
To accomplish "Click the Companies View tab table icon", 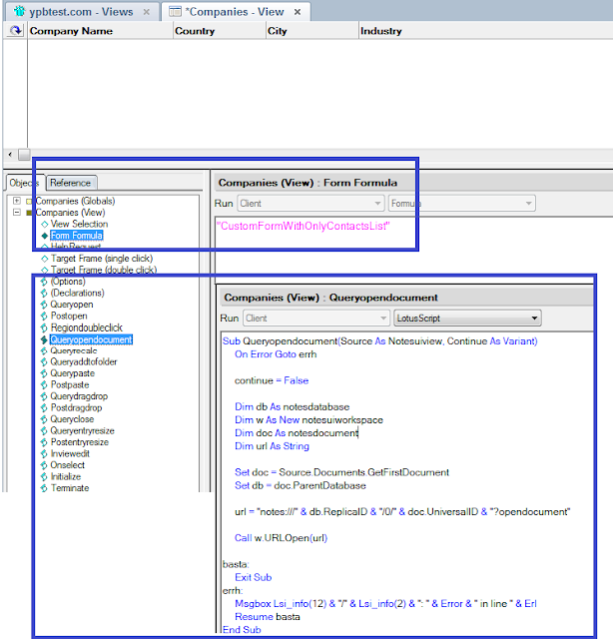I will [176, 12].
